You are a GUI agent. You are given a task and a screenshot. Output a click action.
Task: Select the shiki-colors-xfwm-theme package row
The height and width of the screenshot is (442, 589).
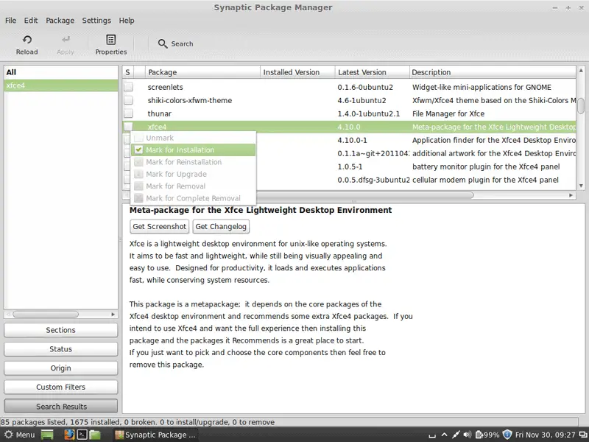349,100
